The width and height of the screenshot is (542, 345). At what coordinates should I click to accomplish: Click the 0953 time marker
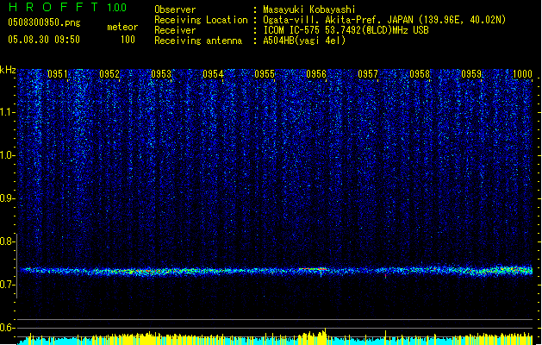click(161, 74)
